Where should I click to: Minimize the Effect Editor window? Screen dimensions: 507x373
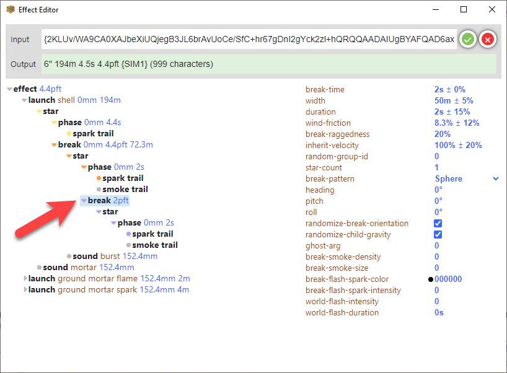tap(436, 9)
